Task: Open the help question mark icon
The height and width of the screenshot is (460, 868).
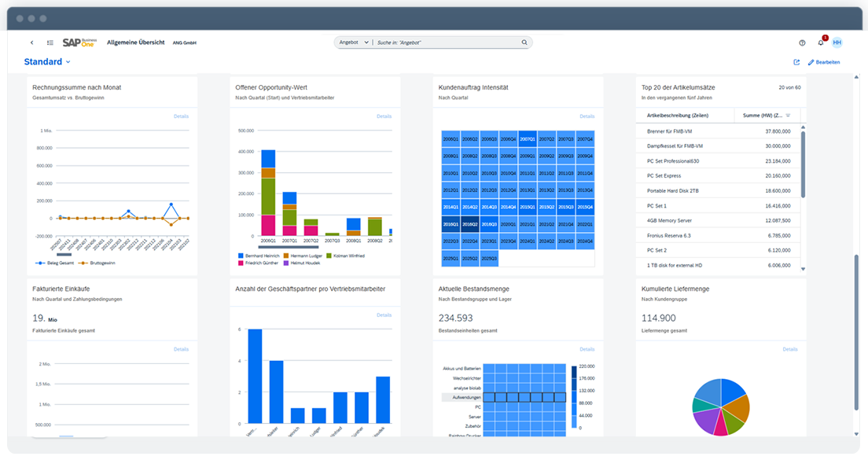Action: (802, 42)
